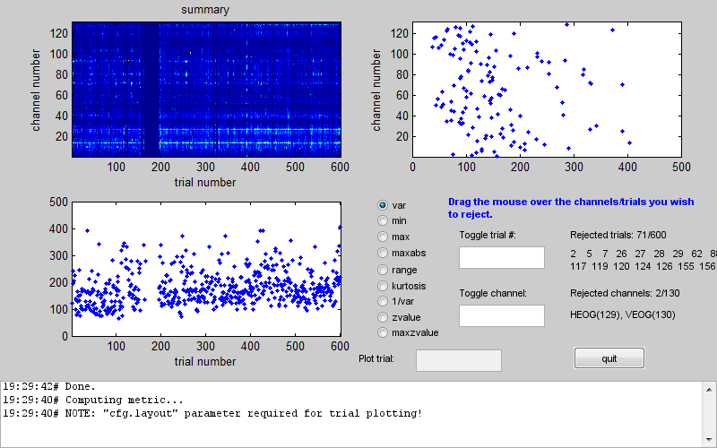
Task: Select the maxzvalue radio button
Action: [x=384, y=332]
